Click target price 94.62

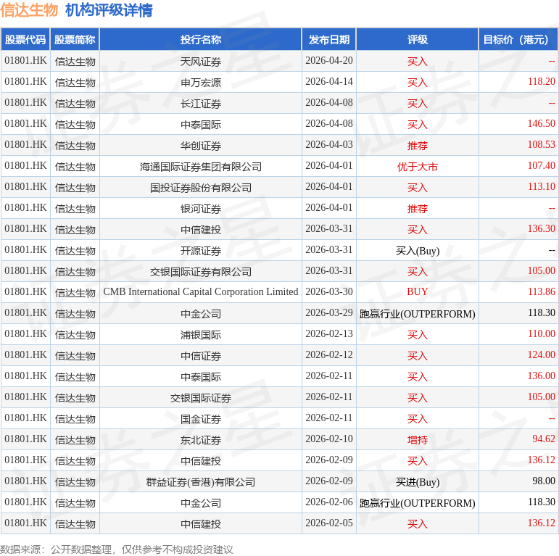pyautogui.click(x=544, y=439)
